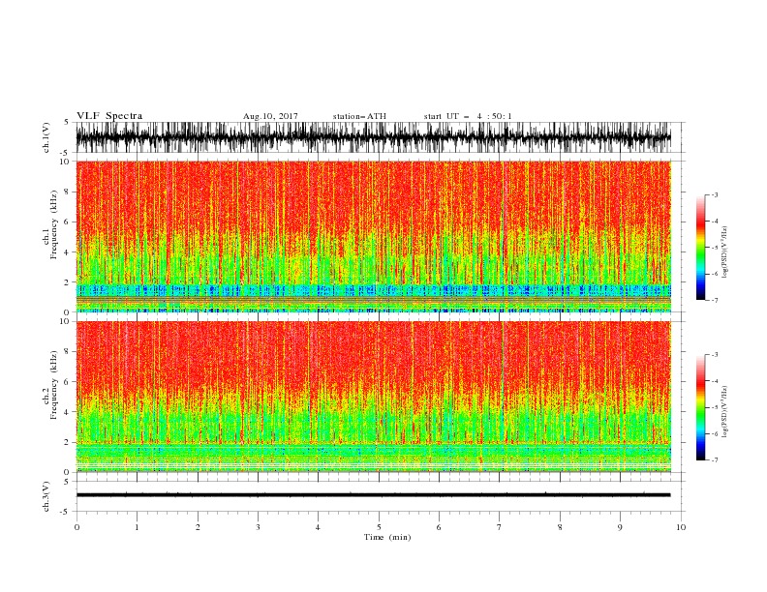Image resolution: width=767 pixels, height=592 pixels.
Task: Click ch.1 color bar 'log(PSD)(V²/Hz)' label
Action: tap(725, 252)
